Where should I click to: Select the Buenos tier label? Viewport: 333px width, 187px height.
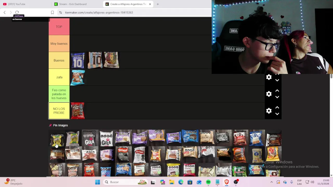(x=59, y=60)
